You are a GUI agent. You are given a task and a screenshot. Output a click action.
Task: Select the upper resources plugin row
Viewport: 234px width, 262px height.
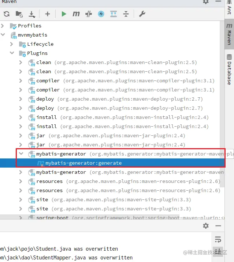click(x=128, y=181)
